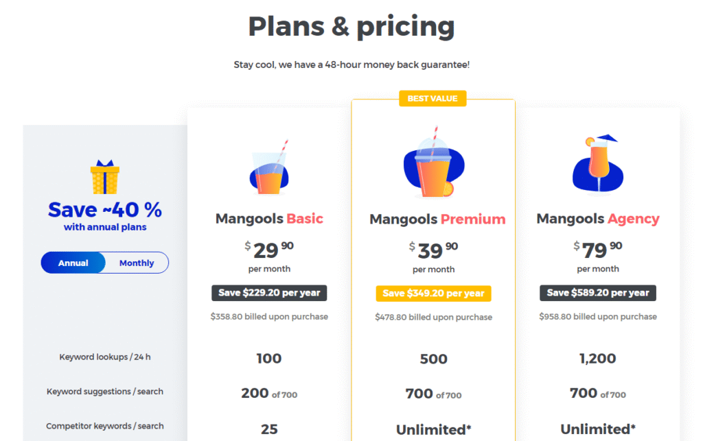Click the Mangools Agency cocktail icon
Image resolution: width=703 pixels, height=441 pixels.
597,166
